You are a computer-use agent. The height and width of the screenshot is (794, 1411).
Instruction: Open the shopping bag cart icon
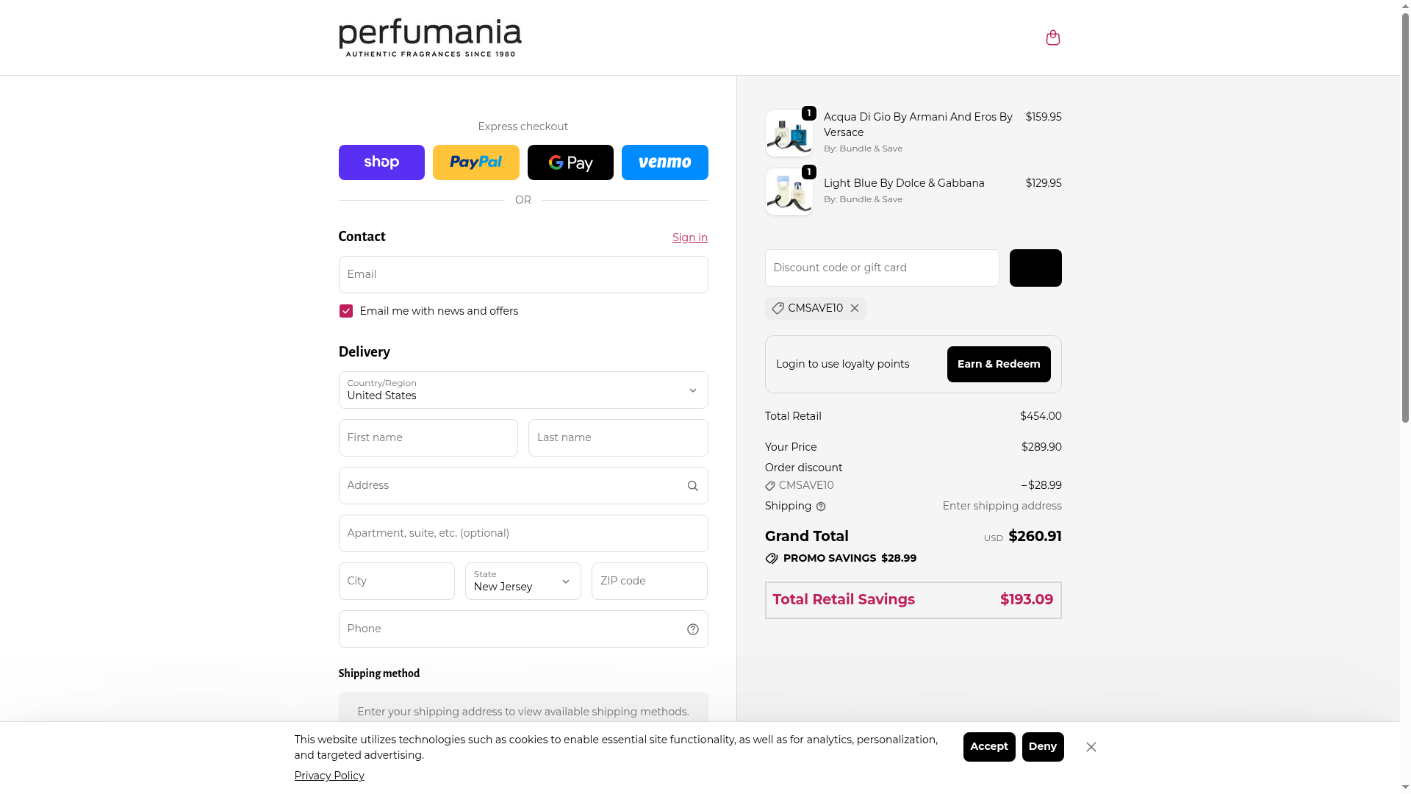pos(1052,37)
